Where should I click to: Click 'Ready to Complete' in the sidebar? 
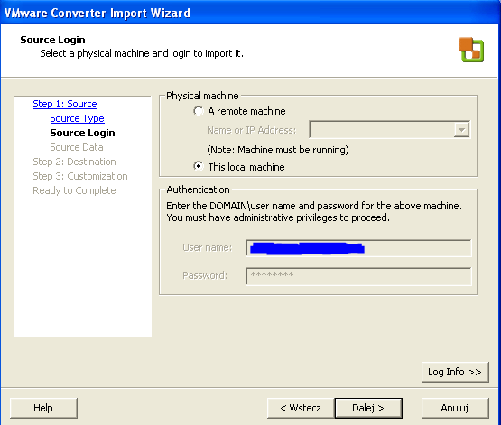coord(74,190)
